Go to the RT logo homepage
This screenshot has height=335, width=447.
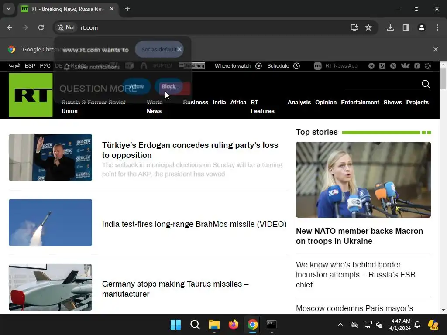tap(31, 95)
